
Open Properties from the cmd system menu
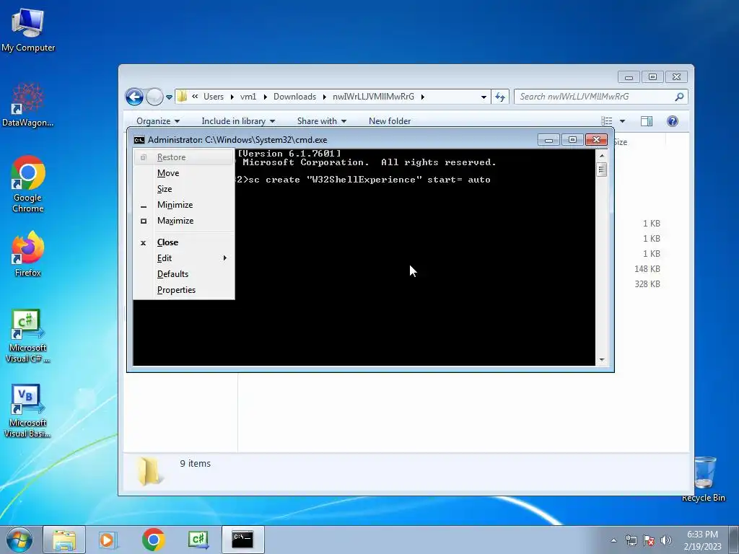pos(184,290)
